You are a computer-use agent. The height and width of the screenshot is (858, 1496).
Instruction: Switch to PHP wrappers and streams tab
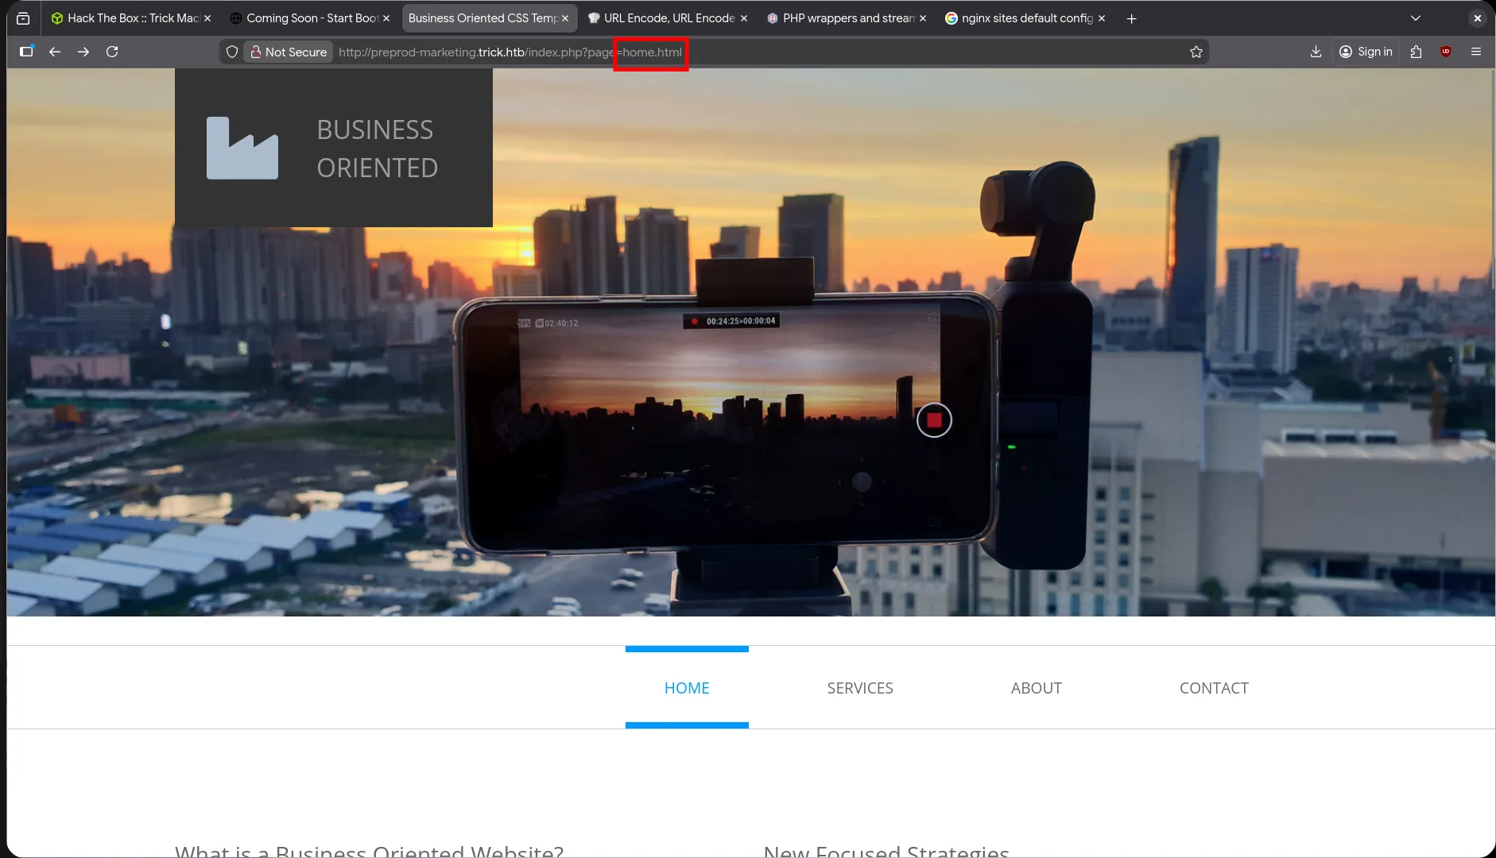click(x=847, y=18)
